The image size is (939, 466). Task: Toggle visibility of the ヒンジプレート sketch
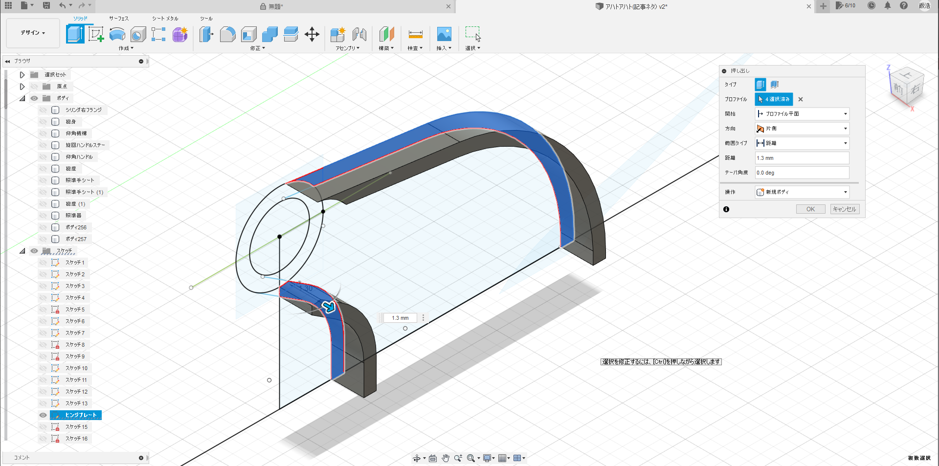pyautogui.click(x=43, y=415)
